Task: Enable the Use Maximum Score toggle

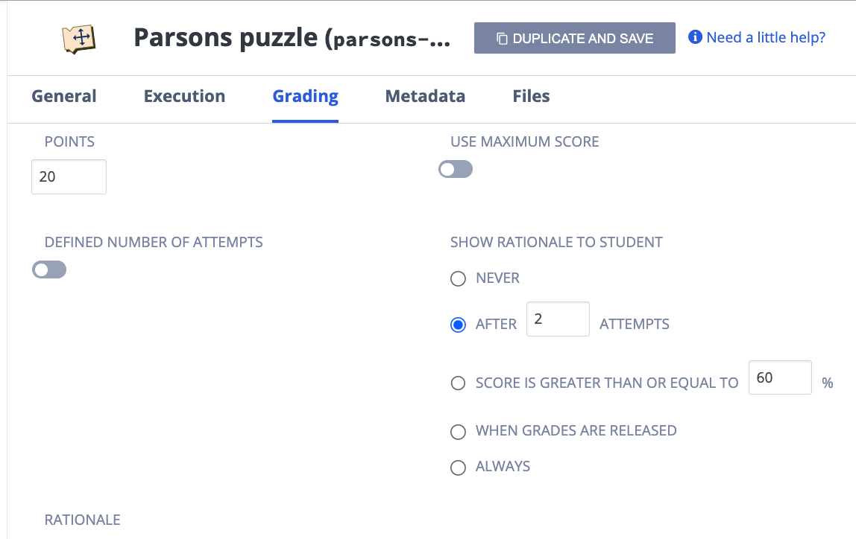Action: 456,170
